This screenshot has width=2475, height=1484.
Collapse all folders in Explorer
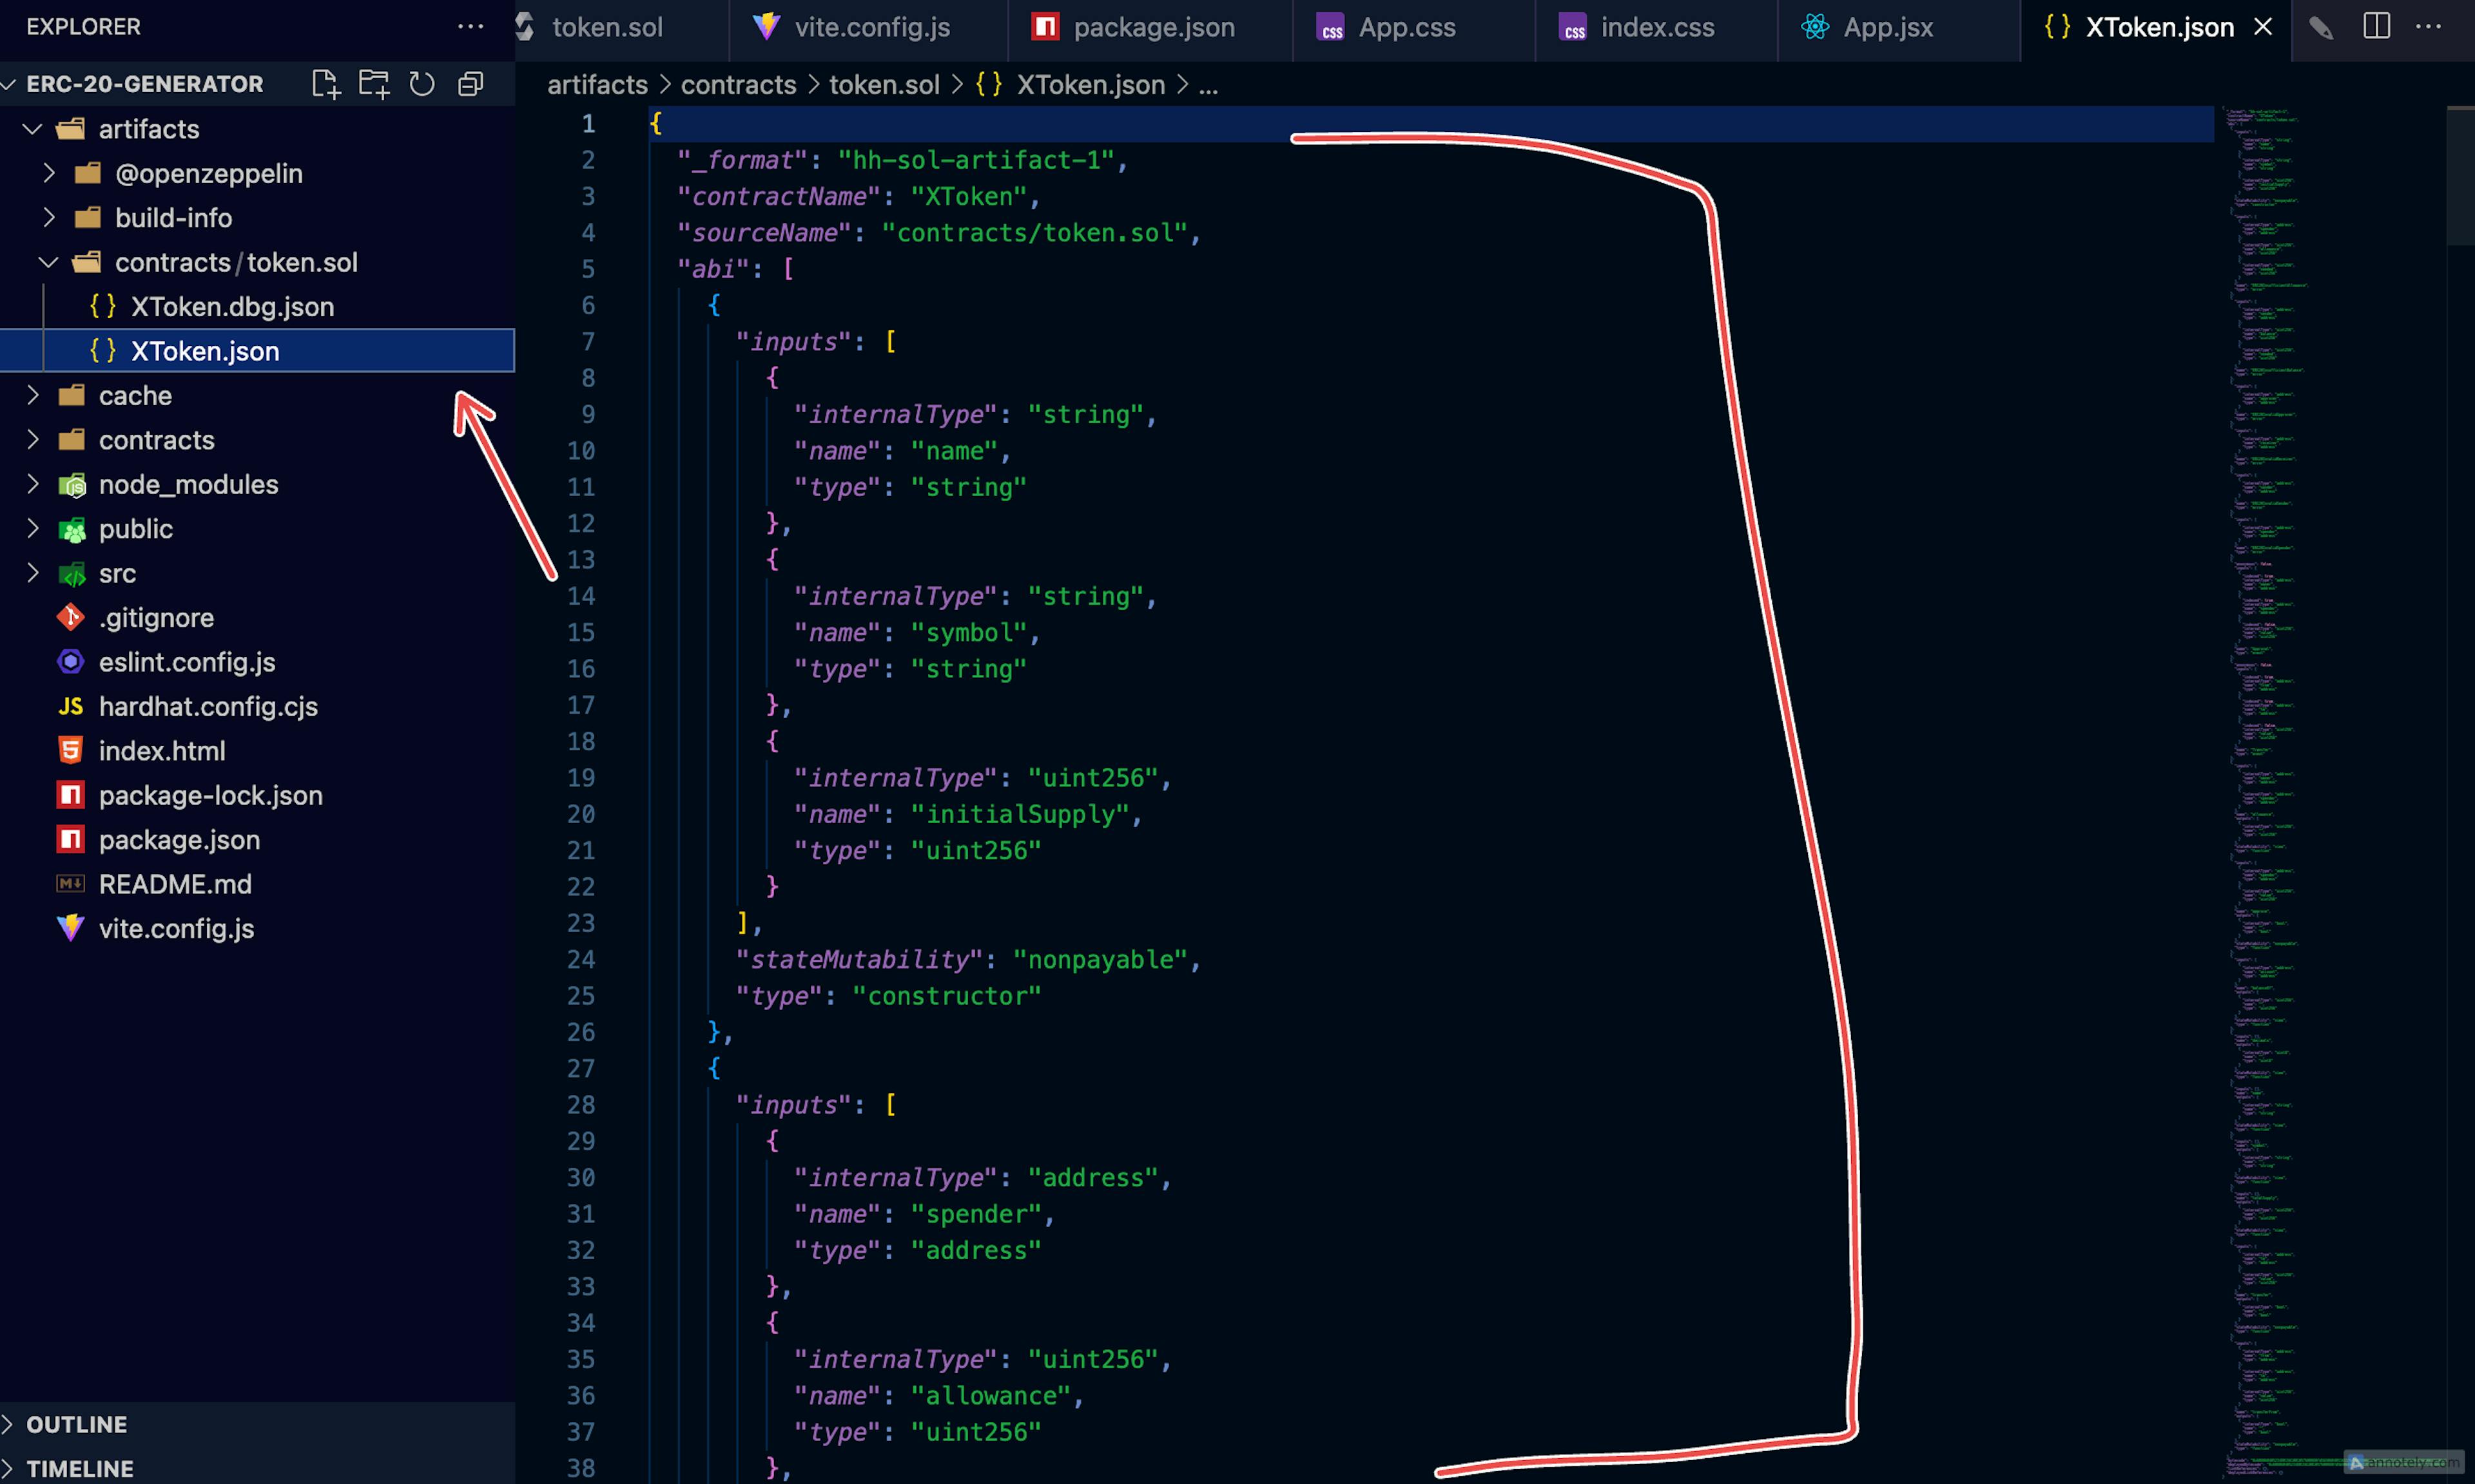(x=471, y=84)
